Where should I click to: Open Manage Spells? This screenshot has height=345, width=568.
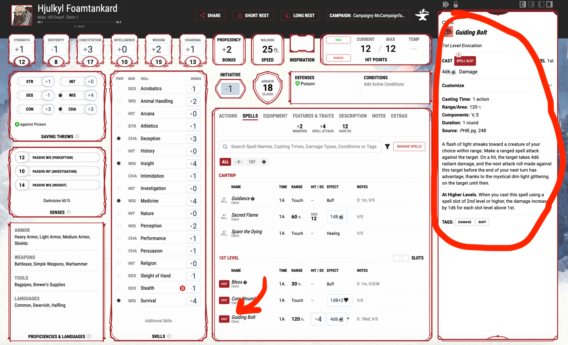click(x=409, y=147)
